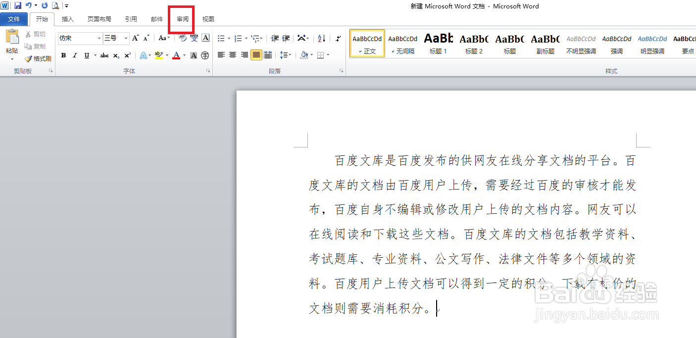Open the phonetic guide (wén) tool
This screenshot has width=696, height=338.
point(194,38)
